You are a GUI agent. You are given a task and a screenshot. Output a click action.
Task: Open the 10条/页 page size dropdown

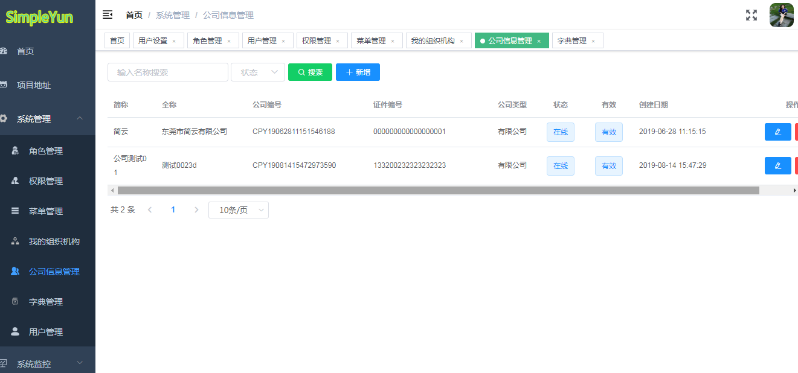click(238, 209)
